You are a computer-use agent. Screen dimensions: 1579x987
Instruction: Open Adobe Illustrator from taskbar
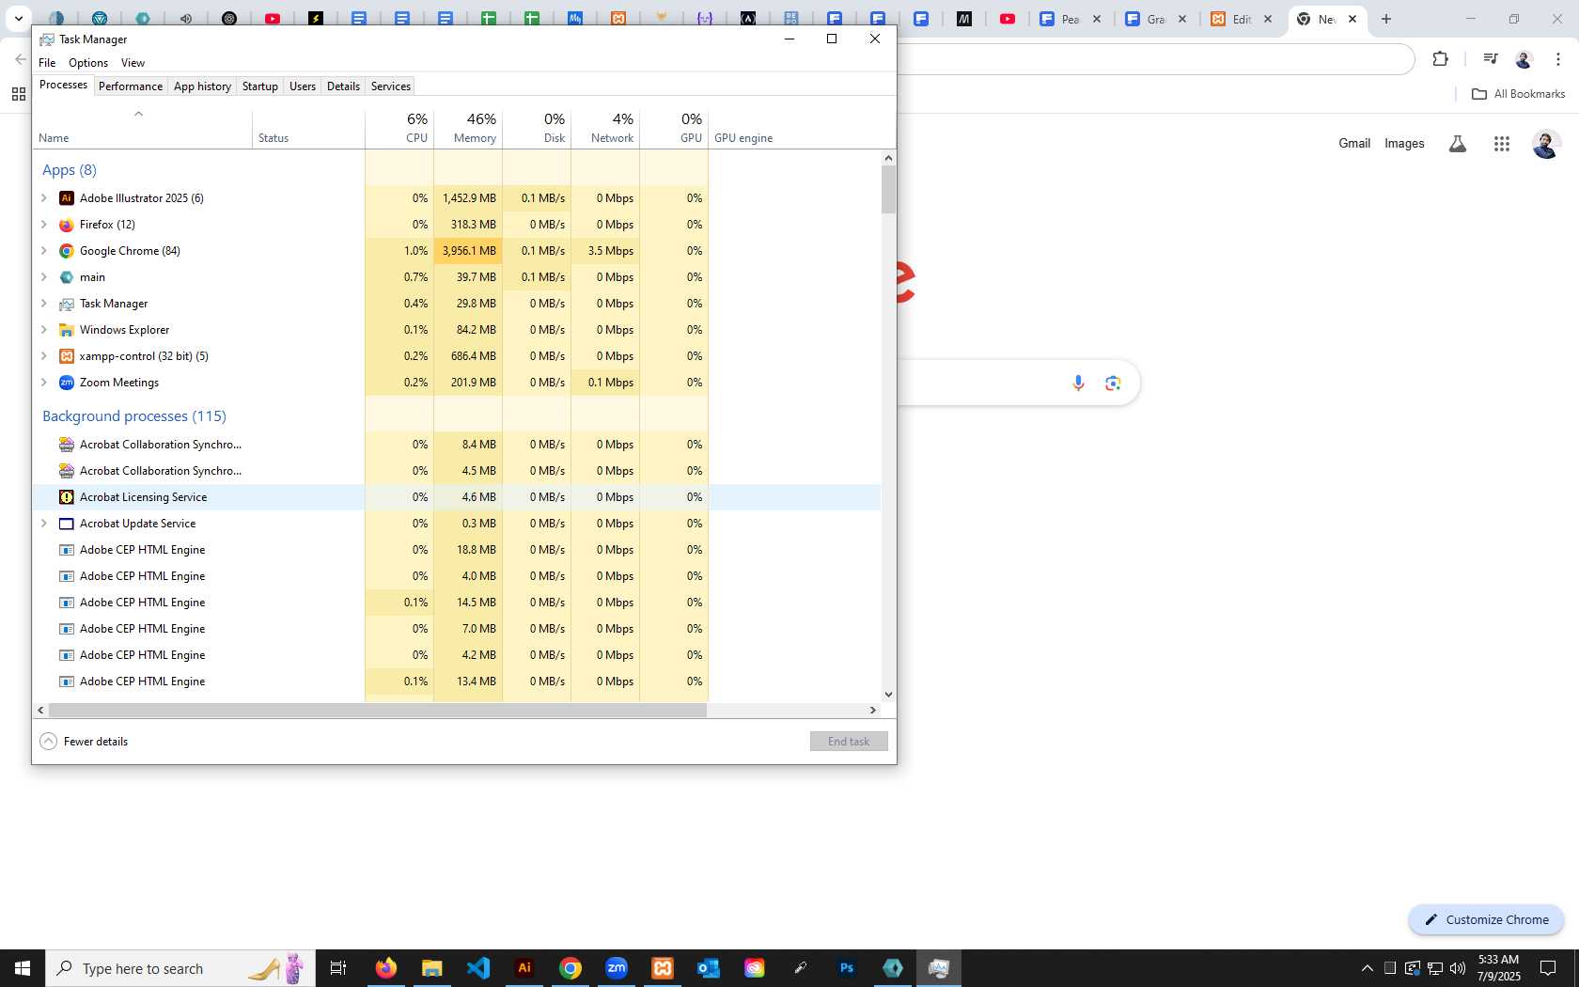tap(524, 968)
